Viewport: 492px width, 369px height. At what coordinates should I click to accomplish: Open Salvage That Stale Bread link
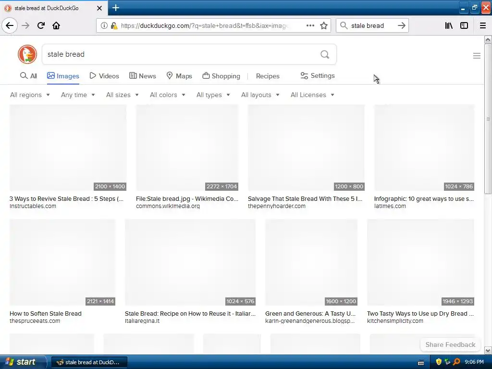click(305, 198)
